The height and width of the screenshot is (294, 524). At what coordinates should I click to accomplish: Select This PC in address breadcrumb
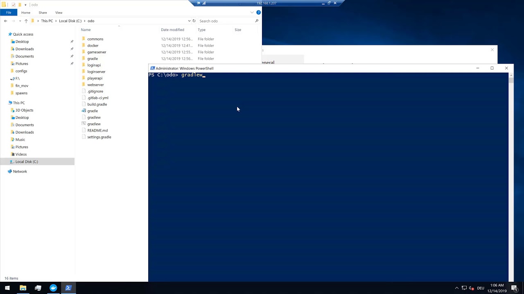point(47,21)
